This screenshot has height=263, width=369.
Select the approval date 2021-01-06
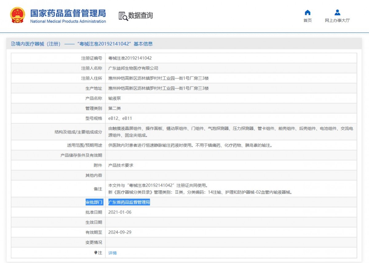click(x=120, y=212)
